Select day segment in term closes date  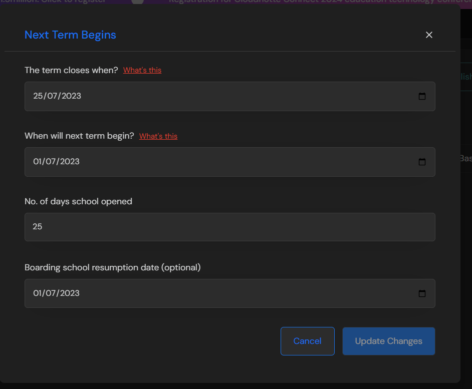(x=38, y=96)
